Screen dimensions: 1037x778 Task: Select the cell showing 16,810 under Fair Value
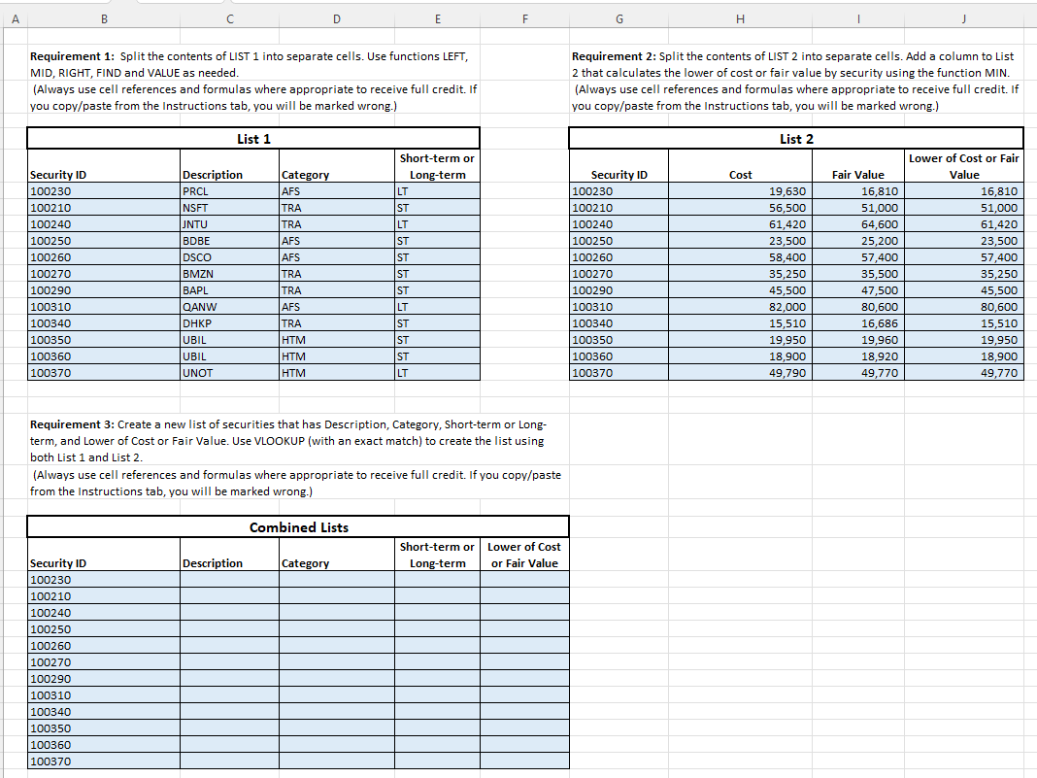pyautogui.click(x=857, y=191)
